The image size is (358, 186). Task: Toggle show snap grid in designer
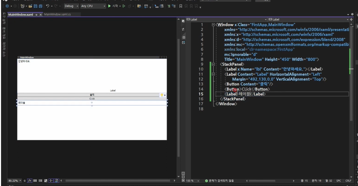35,180
